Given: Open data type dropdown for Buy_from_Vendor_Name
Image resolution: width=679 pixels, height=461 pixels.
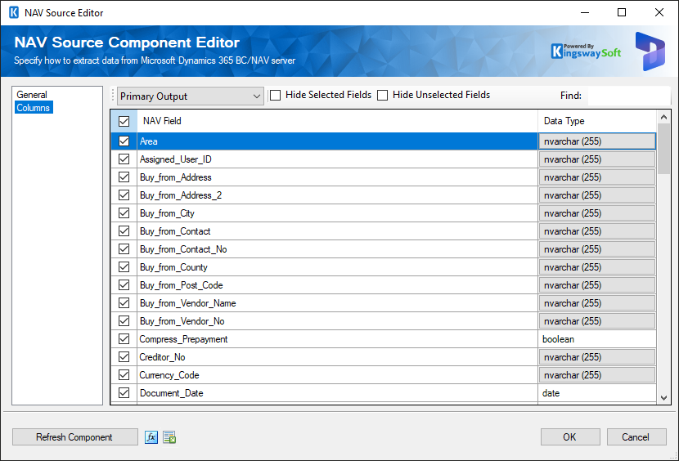Looking at the screenshot, I should (596, 303).
